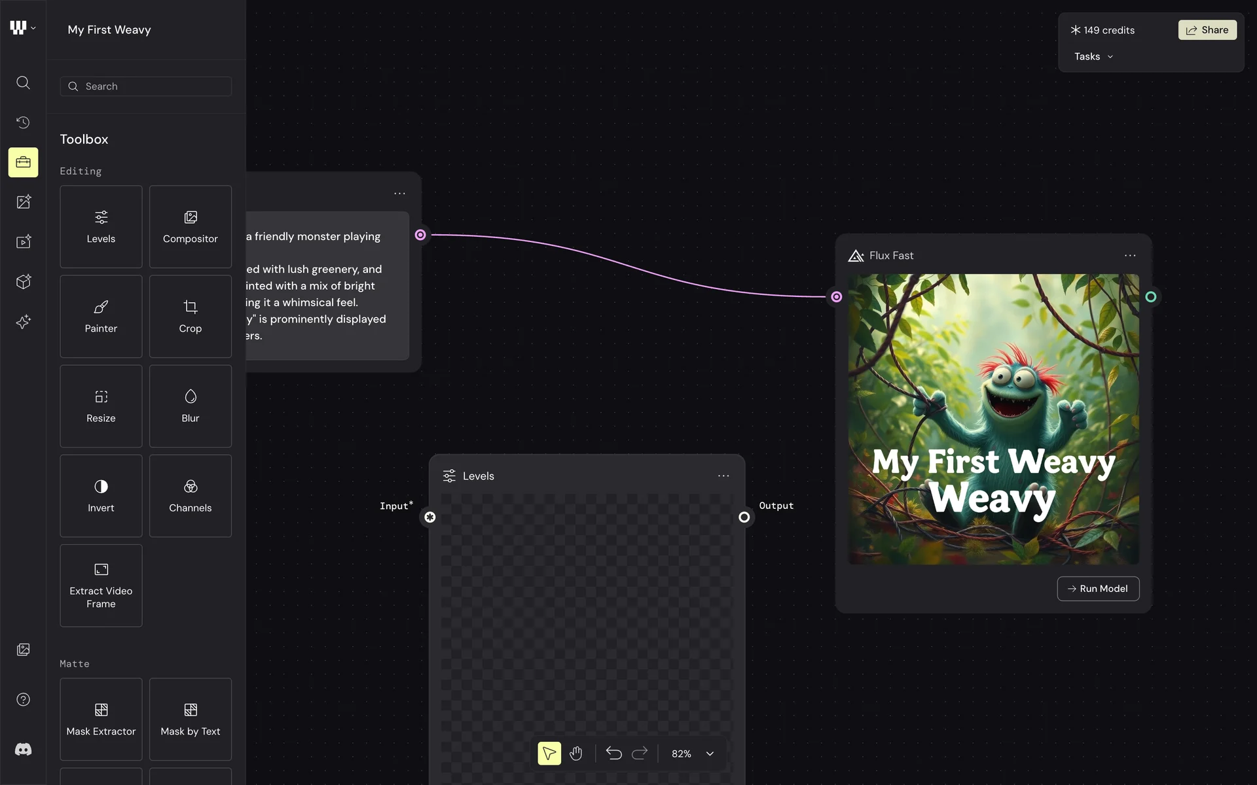This screenshot has width=1257, height=785.
Task: Open the Weavy logo menu dropdown
Action: pyautogui.click(x=23, y=27)
